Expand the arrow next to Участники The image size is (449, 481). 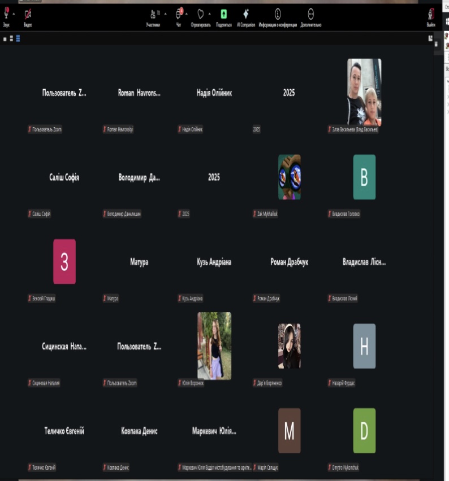tap(165, 13)
